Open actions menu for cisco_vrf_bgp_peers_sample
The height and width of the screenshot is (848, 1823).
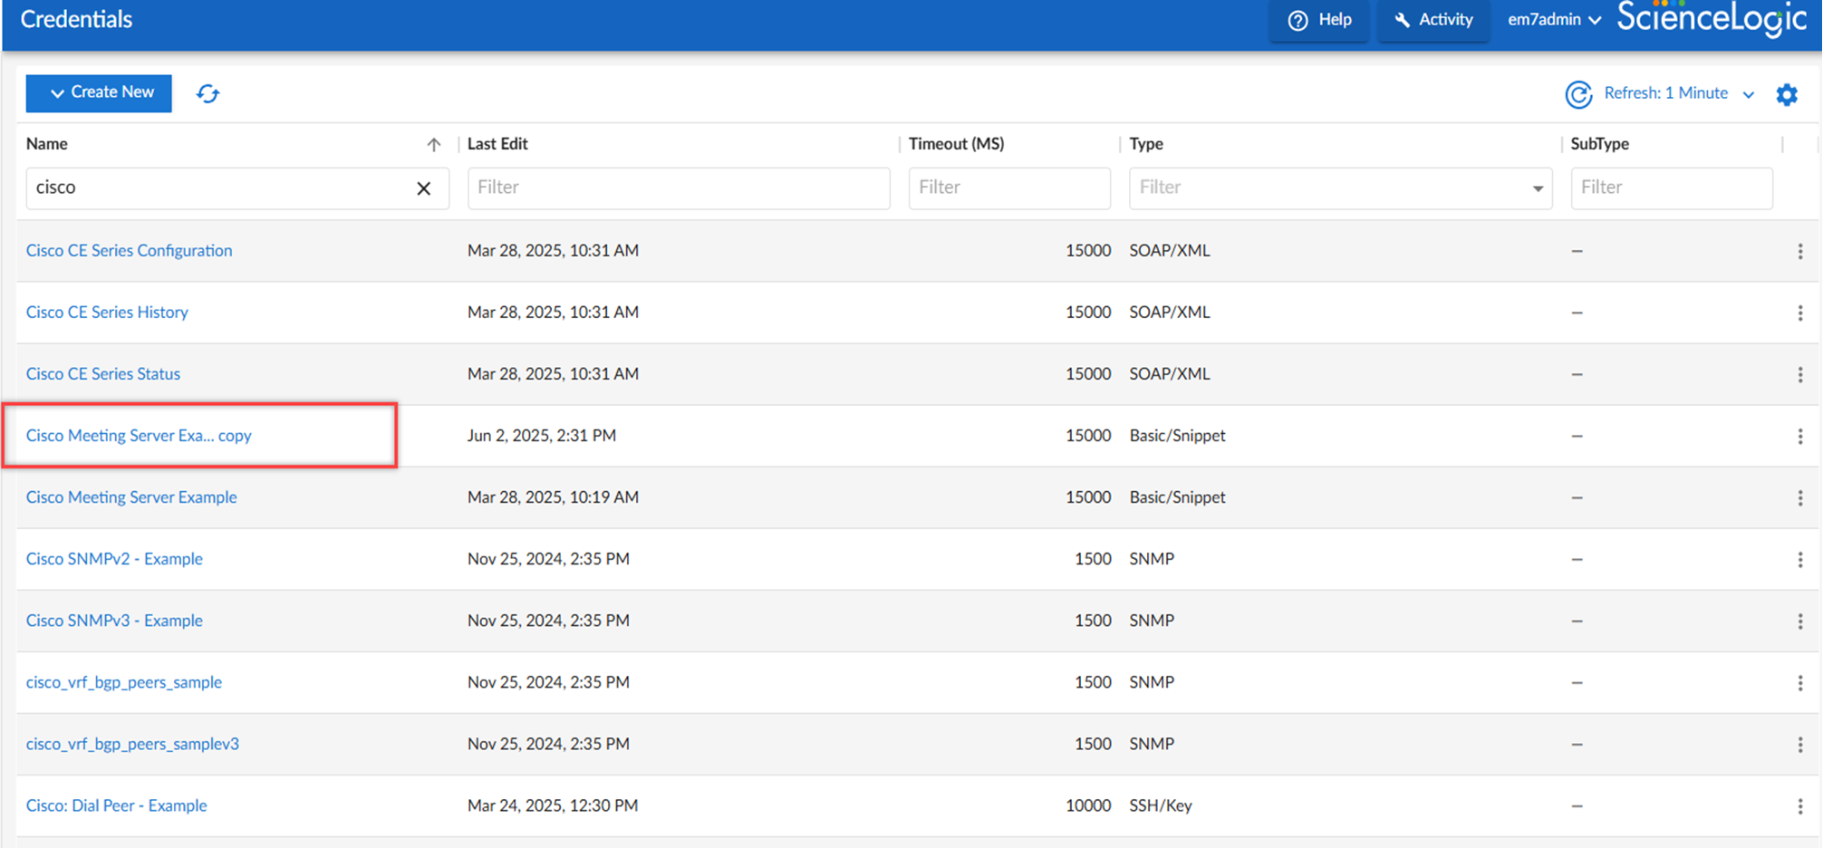coord(1799,682)
